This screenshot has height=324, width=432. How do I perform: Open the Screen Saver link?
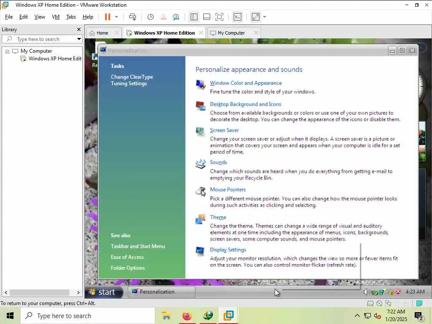point(224,130)
